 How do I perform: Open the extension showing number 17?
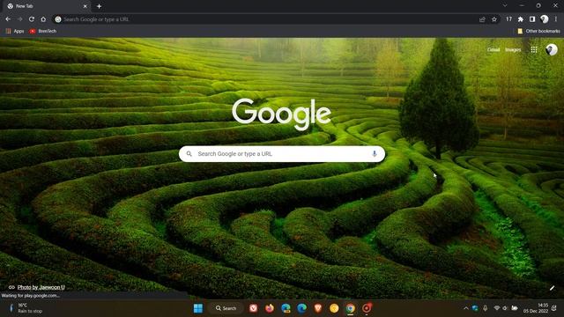point(508,19)
